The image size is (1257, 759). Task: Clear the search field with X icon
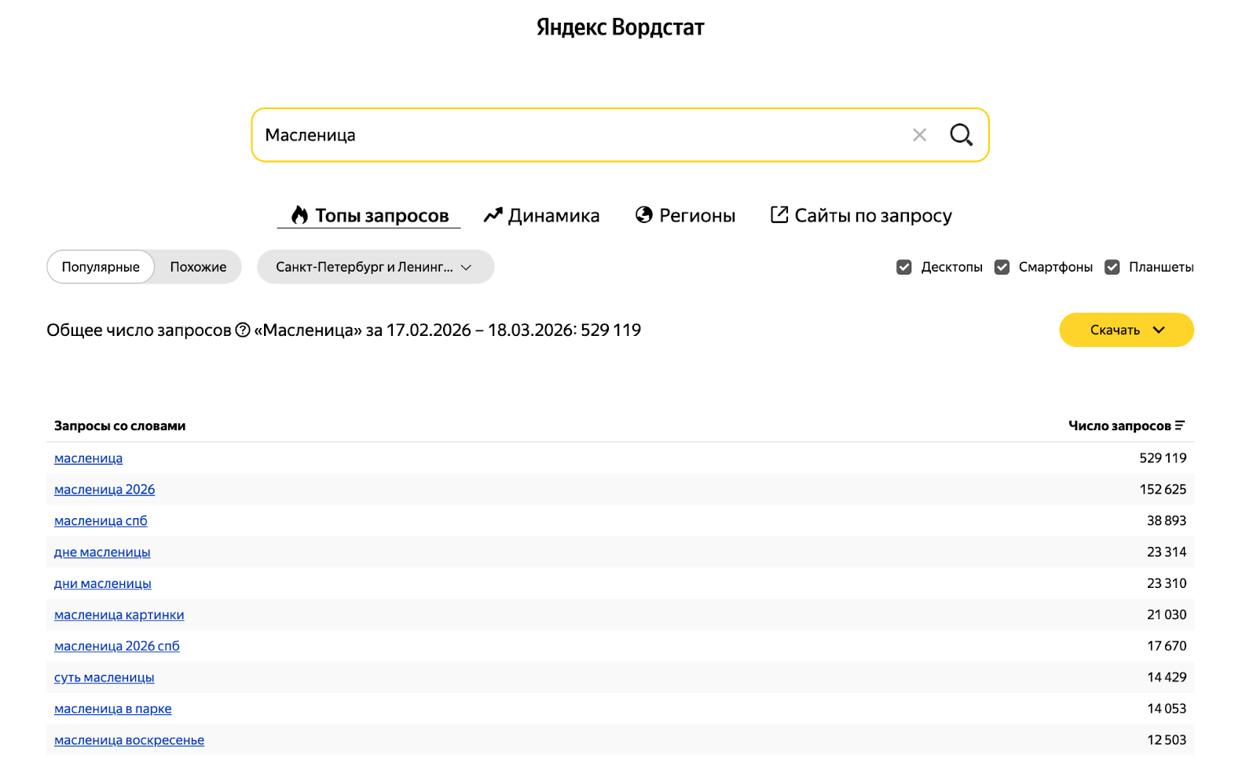coord(919,135)
